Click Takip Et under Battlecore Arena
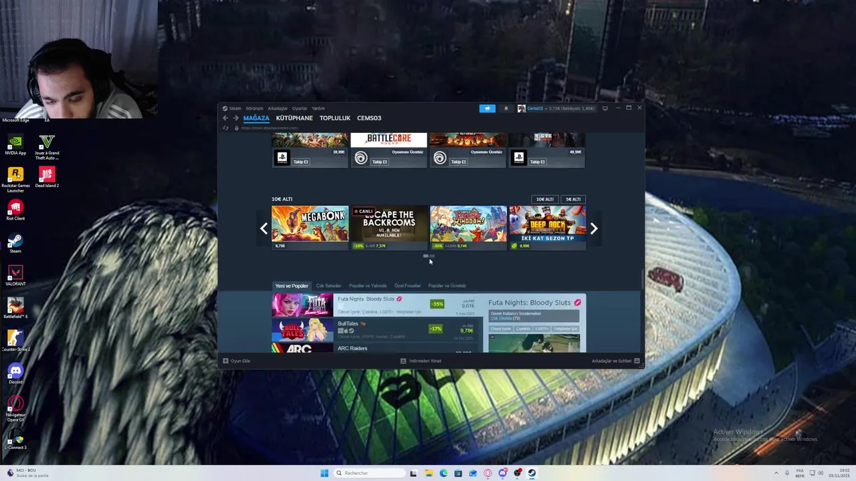Screen dimensions: 856x481 coord(380,162)
